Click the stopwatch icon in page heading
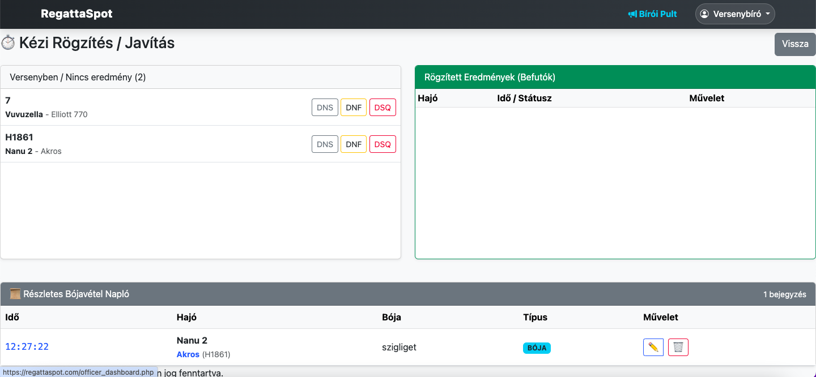Viewport: 816px width, 377px height. point(8,43)
